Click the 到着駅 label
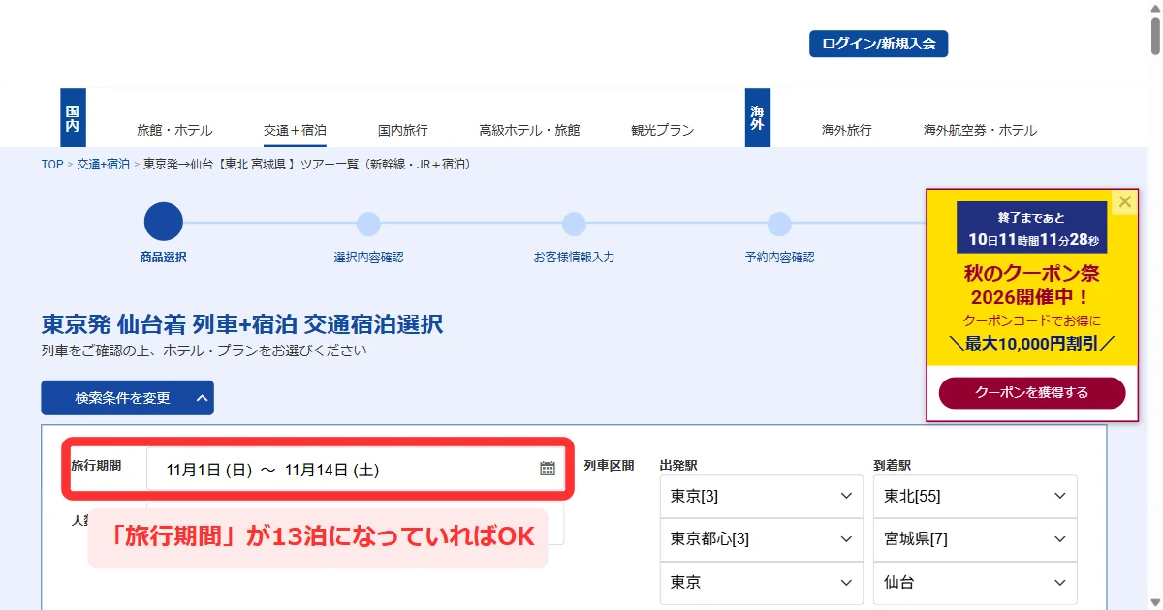1163x610 pixels. click(x=893, y=466)
